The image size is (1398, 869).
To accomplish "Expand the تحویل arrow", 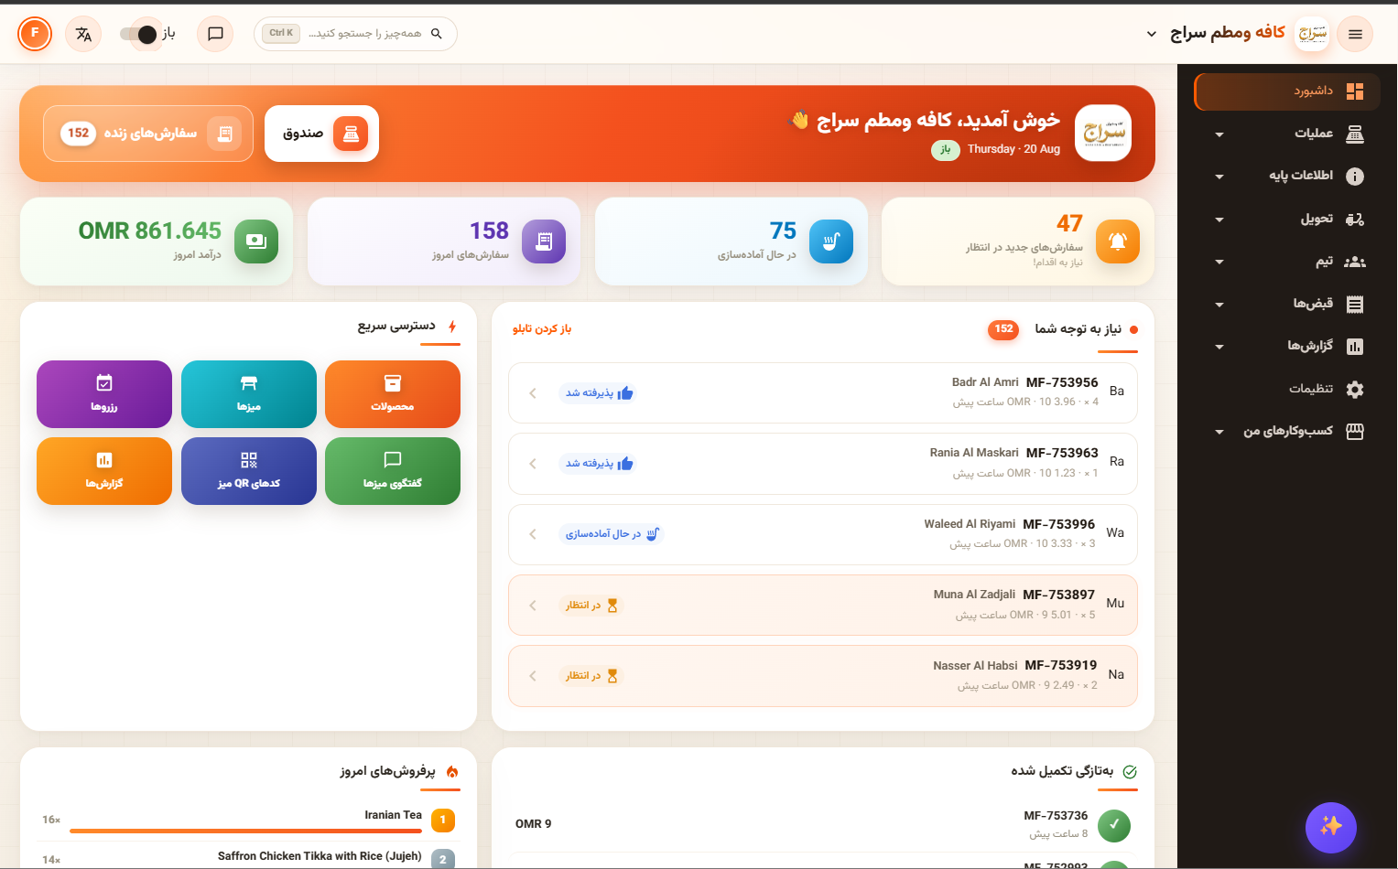I will click(x=1219, y=220).
